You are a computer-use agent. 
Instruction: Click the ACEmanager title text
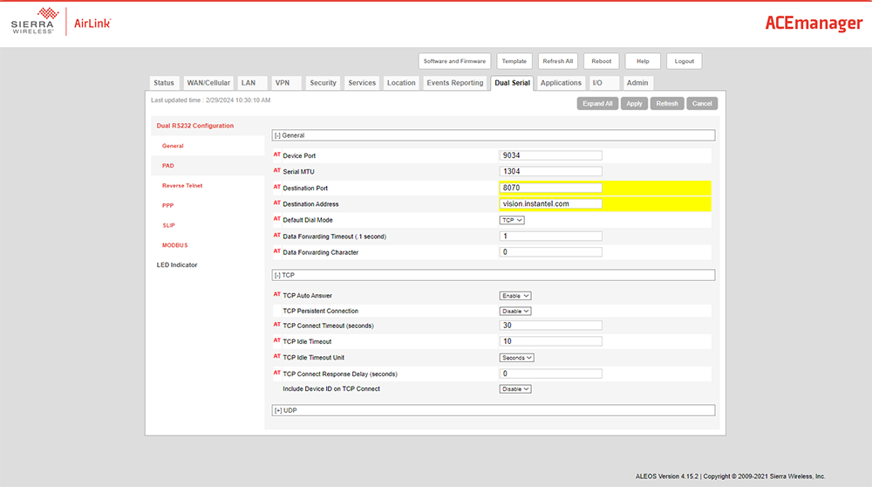[814, 23]
